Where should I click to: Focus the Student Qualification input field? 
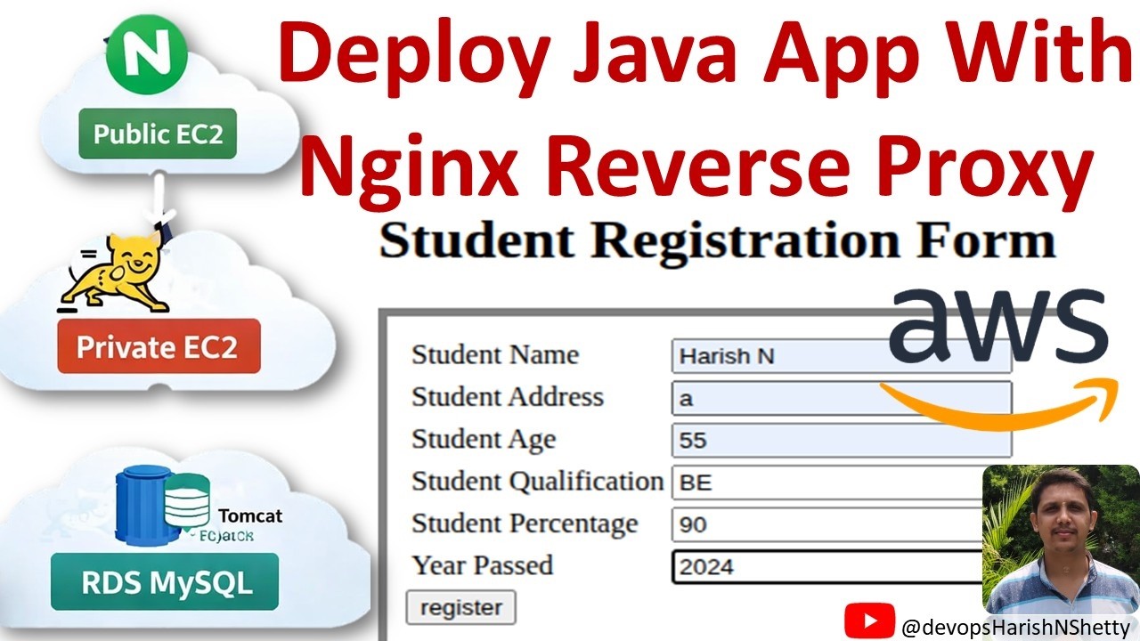[827, 483]
